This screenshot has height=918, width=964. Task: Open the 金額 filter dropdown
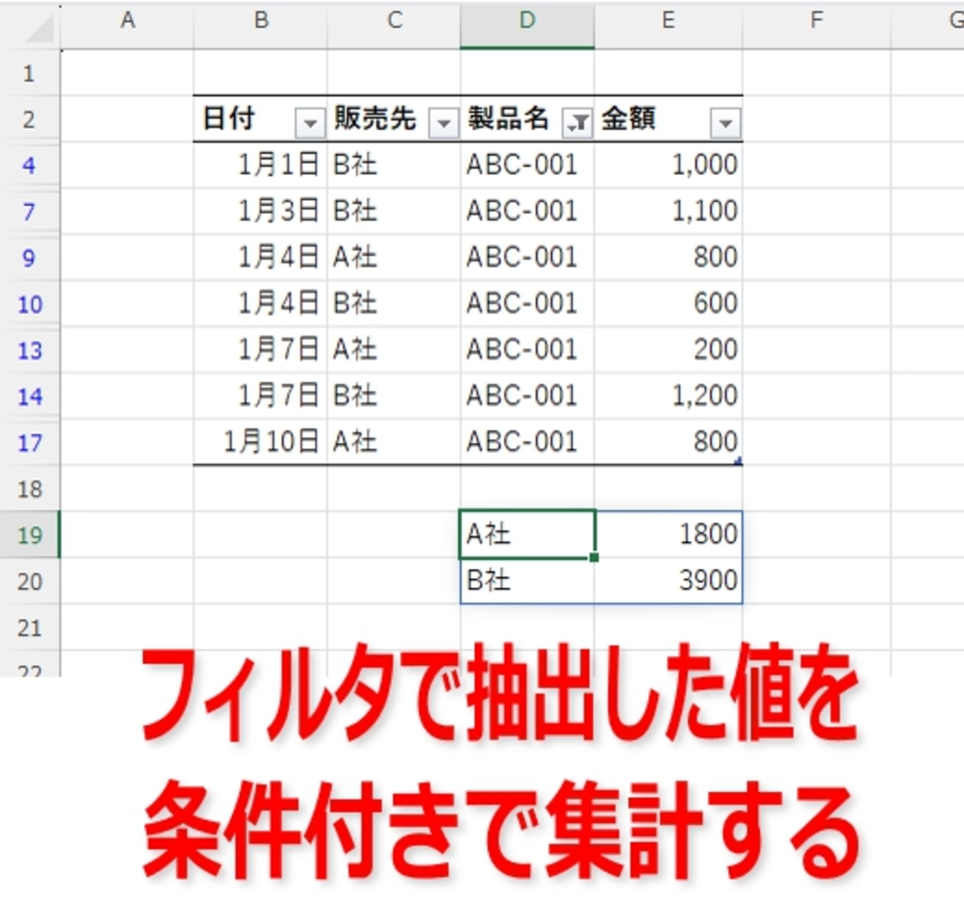click(725, 123)
